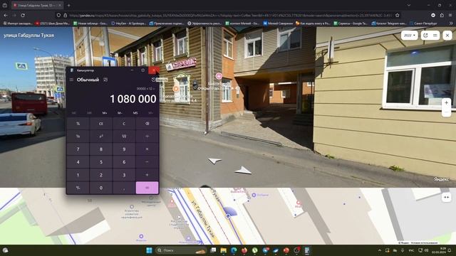Screen dimensions: 456x256
Task: Click the x squared calculator key
Action: [x=101, y=136]
